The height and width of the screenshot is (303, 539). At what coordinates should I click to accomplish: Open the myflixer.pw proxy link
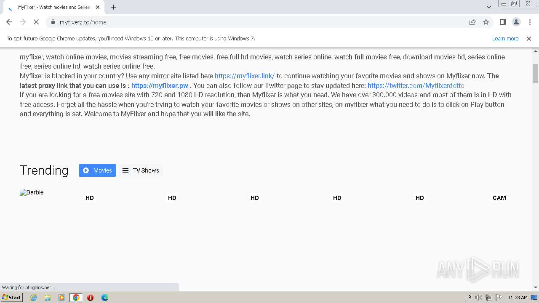(160, 85)
